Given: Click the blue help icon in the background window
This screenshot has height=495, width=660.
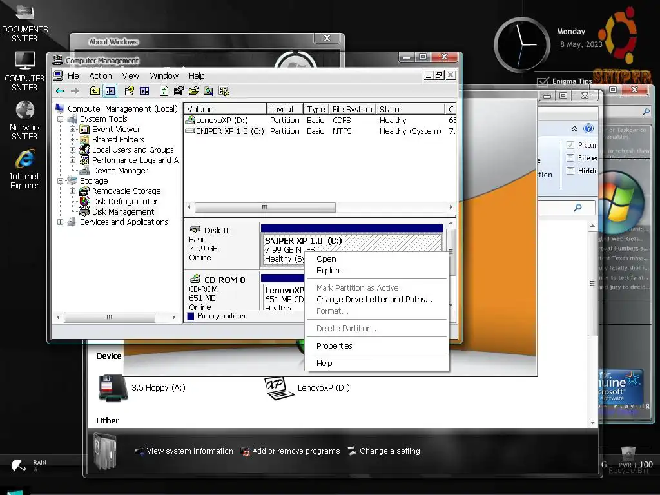Looking at the screenshot, I should coord(588,128).
